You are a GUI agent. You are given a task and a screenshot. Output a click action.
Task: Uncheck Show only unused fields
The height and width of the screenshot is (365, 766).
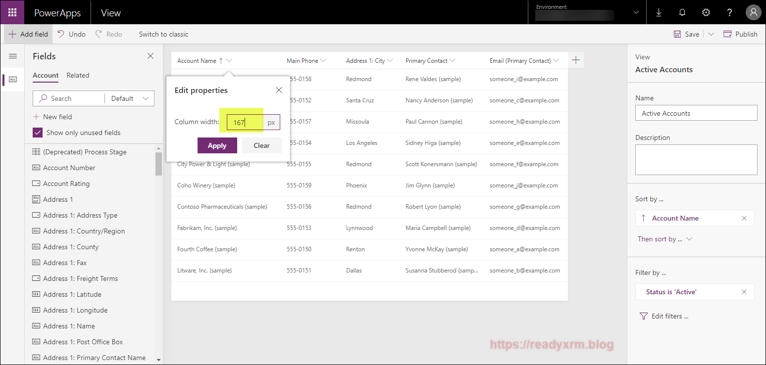point(38,133)
